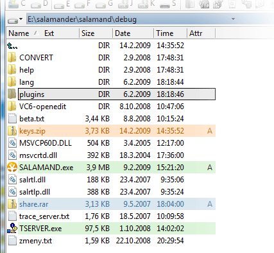Open the FTP client icon

(x=204, y=4)
